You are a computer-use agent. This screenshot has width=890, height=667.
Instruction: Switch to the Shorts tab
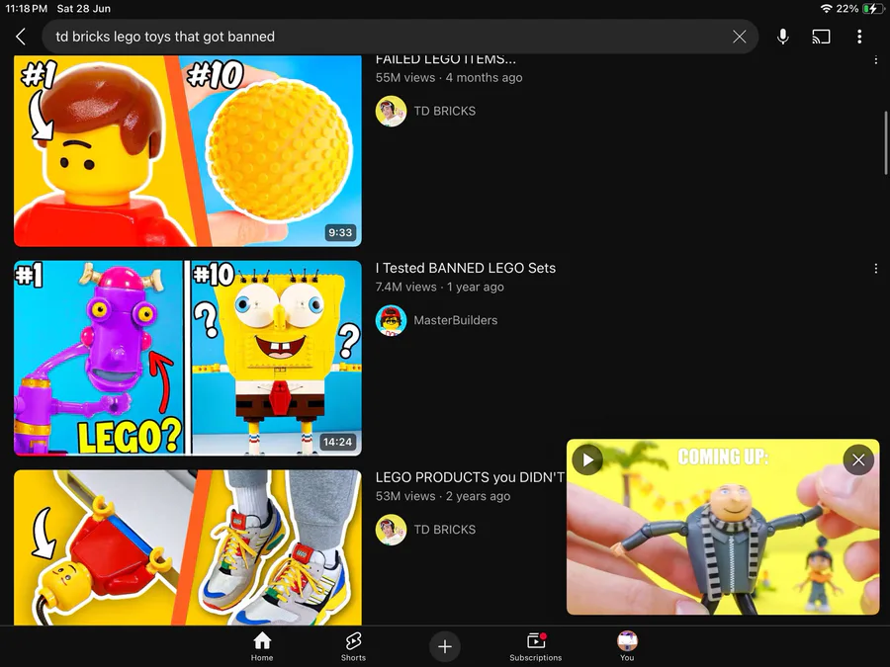pyautogui.click(x=353, y=646)
